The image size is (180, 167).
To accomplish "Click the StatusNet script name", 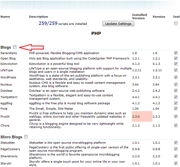I will click(8, 143).
